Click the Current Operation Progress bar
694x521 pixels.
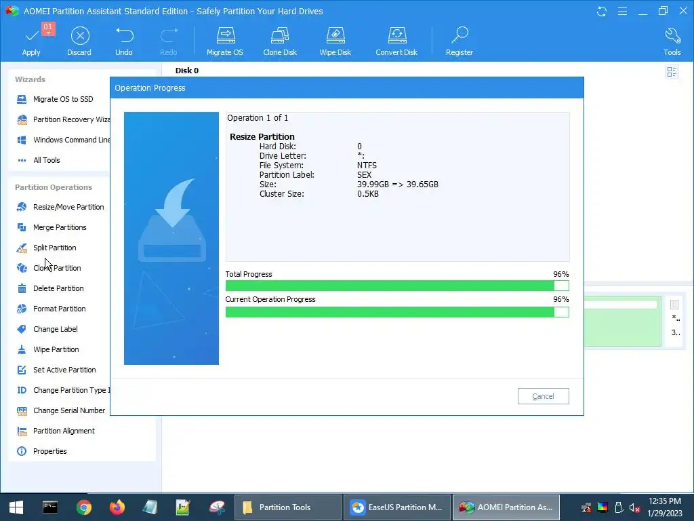397,312
